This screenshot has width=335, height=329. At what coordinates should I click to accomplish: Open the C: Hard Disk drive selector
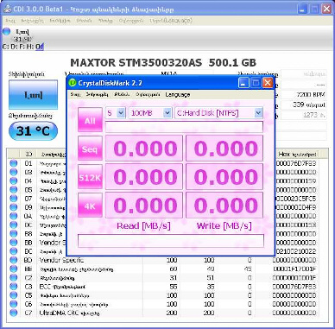[219, 113]
